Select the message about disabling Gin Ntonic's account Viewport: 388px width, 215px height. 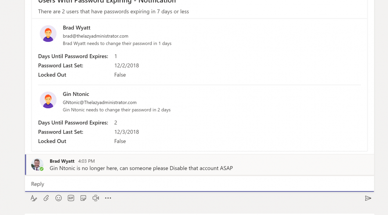(141, 168)
